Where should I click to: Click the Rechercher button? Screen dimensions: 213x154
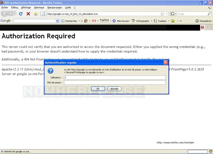coord(69,21)
